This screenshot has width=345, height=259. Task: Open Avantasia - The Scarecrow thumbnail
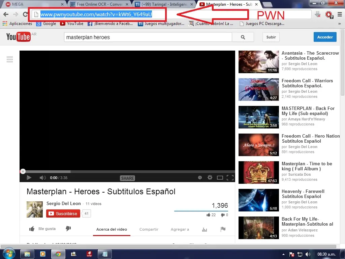tap(258, 62)
